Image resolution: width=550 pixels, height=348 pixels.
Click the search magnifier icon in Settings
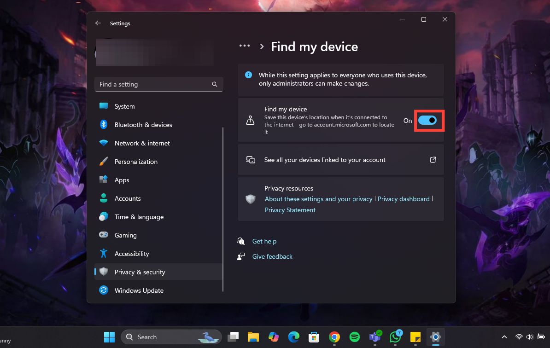click(x=214, y=84)
